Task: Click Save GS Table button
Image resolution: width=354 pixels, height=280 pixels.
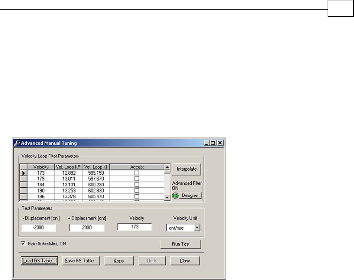Action: point(81,261)
